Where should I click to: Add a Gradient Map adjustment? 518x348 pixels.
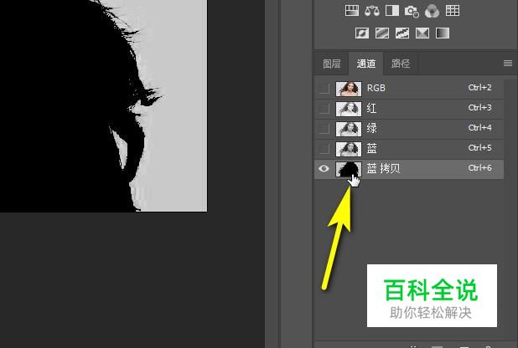point(443,33)
